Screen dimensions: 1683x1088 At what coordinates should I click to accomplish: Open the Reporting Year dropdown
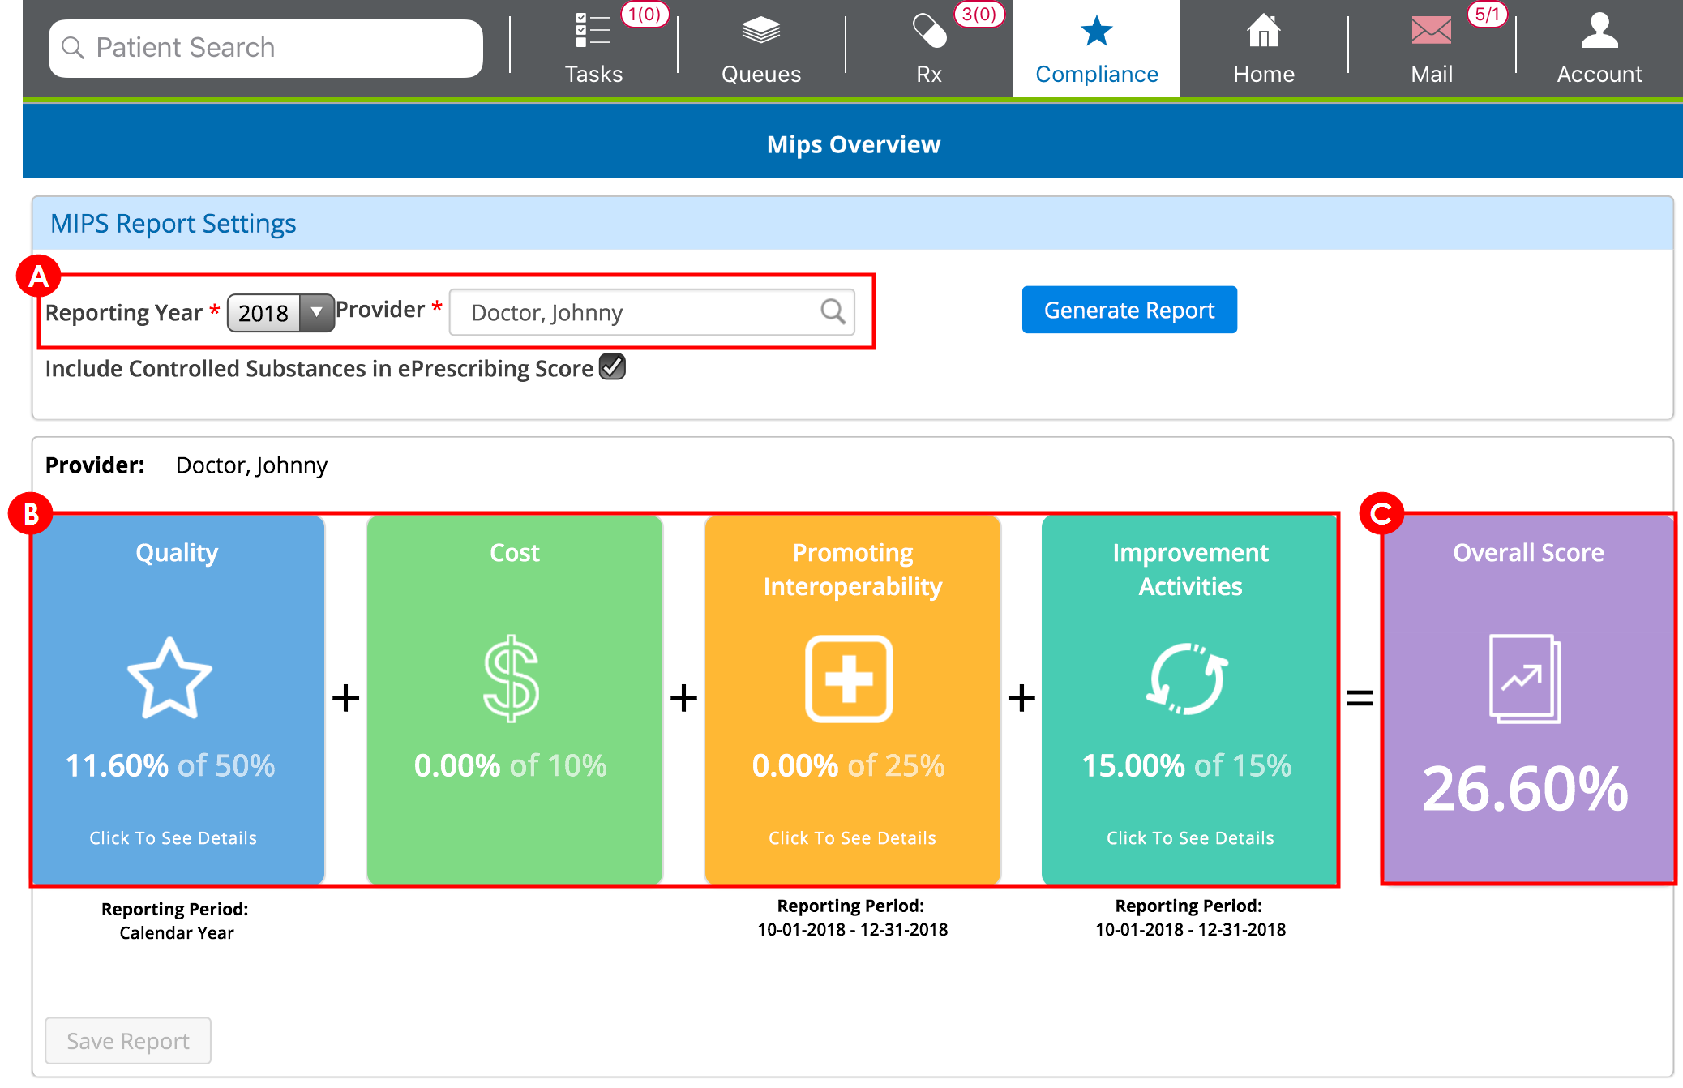point(279,312)
